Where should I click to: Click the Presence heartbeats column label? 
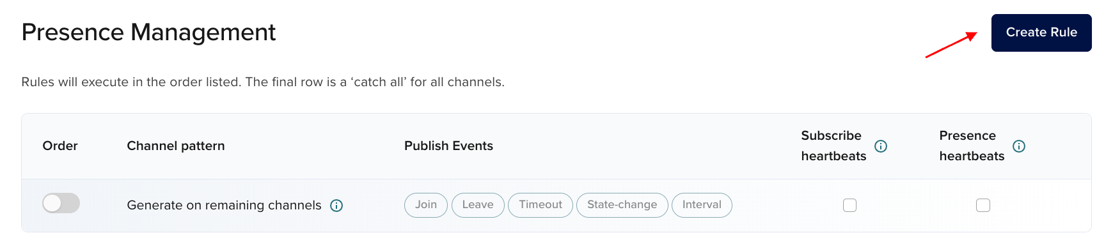[x=972, y=146]
